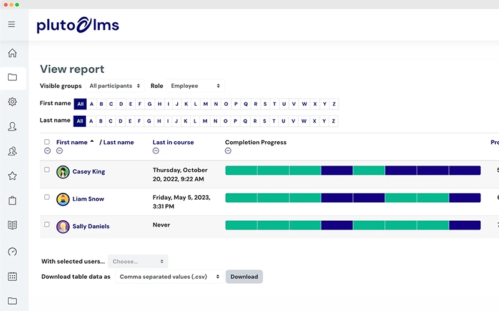The height and width of the screenshot is (311, 499).
Task: Open the Visible groups dropdown
Action: coord(115,86)
